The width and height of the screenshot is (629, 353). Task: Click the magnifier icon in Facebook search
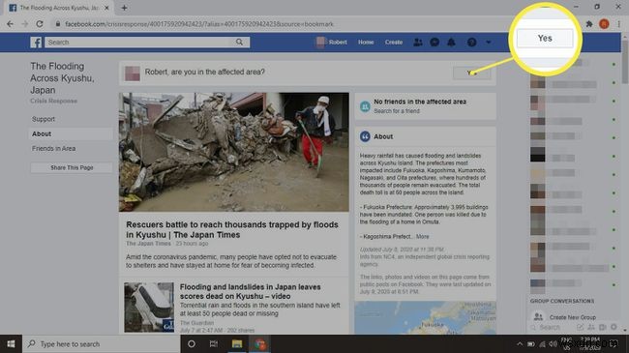(239, 43)
